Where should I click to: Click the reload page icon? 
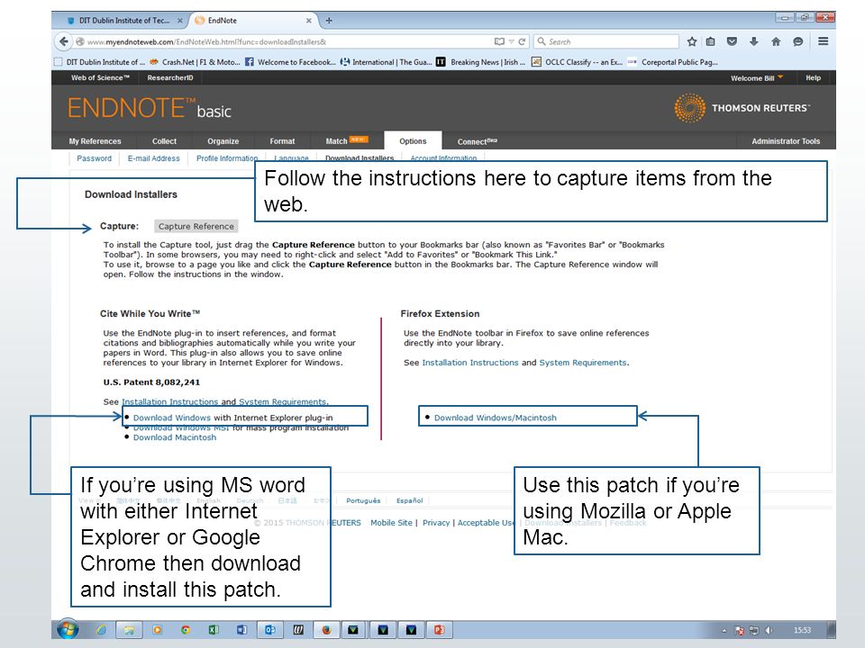click(522, 42)
